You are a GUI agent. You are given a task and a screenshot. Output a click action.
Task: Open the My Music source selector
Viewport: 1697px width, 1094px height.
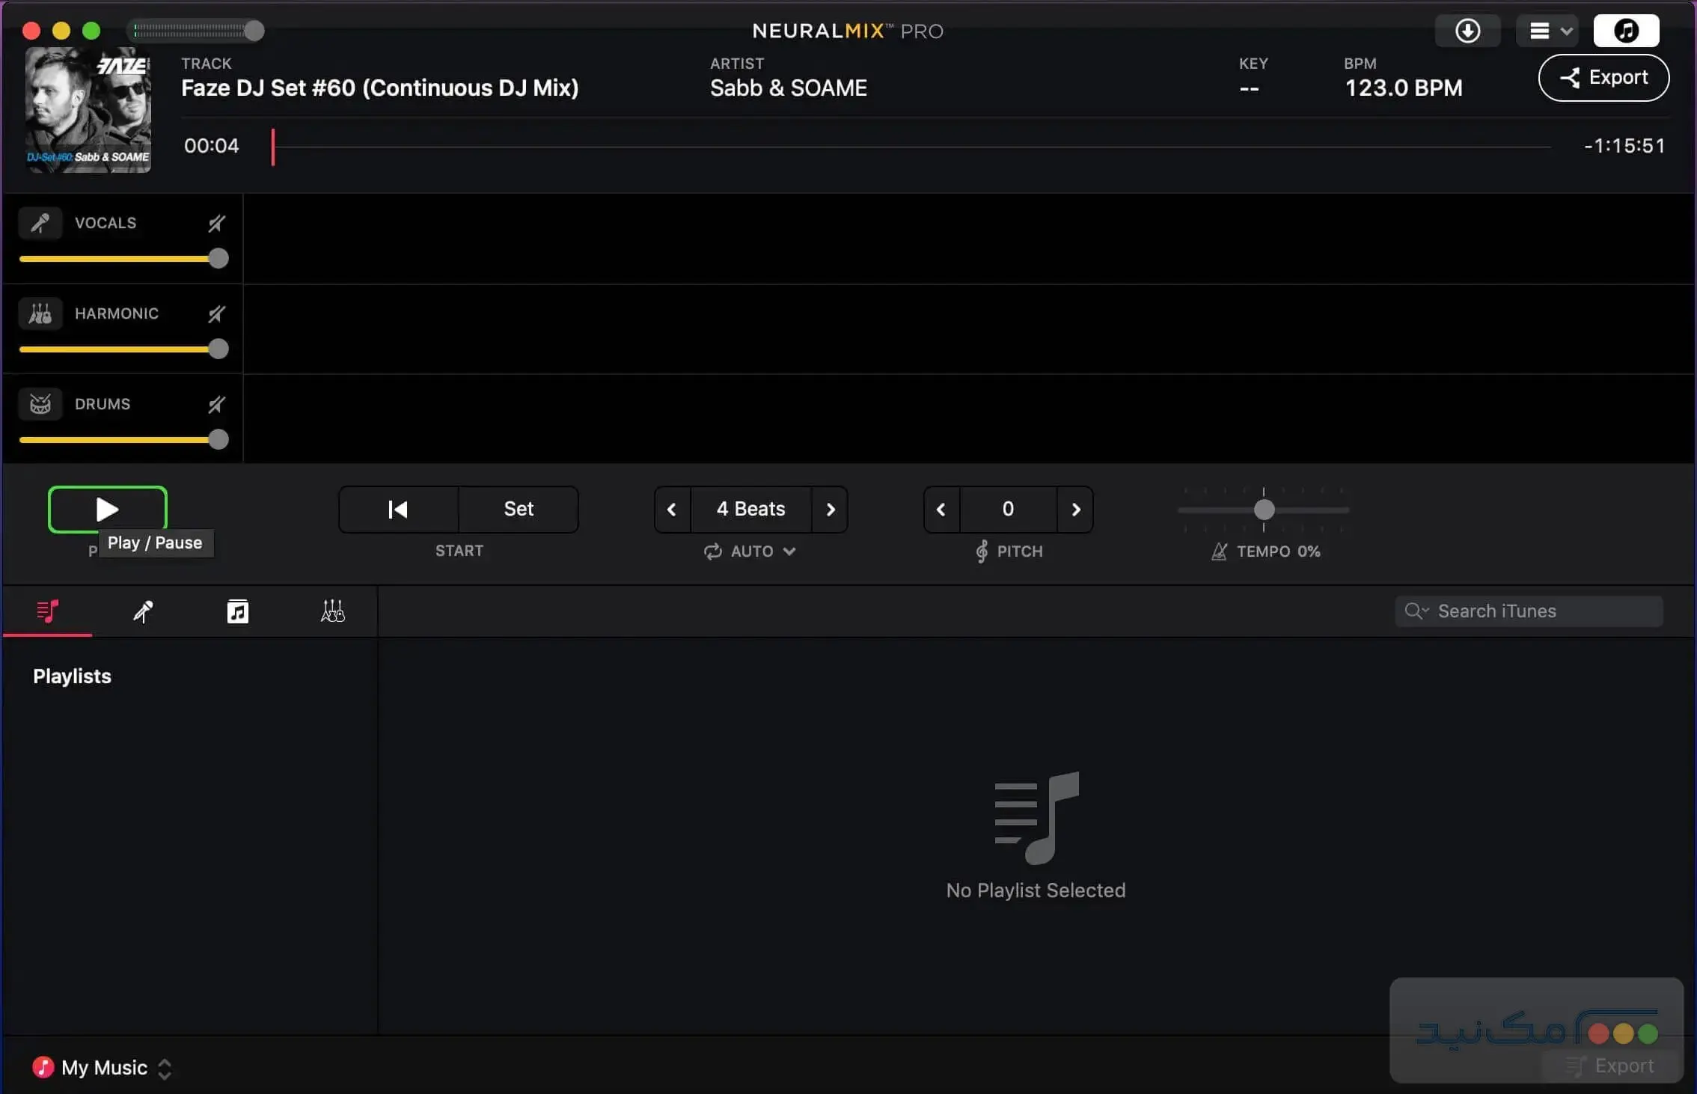(103, 1068)
